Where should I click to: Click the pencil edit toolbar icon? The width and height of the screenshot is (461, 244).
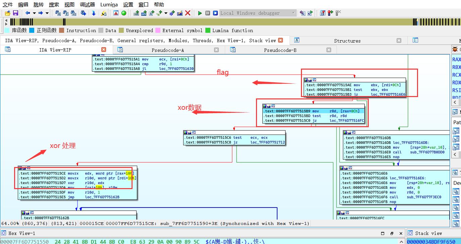(180, 13)
